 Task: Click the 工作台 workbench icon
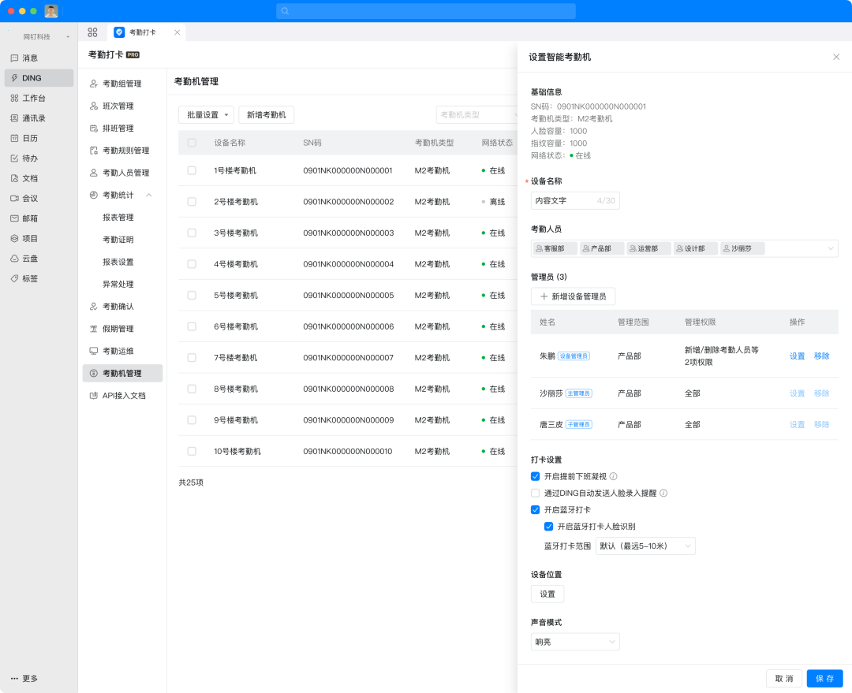[x=15, y=99]
